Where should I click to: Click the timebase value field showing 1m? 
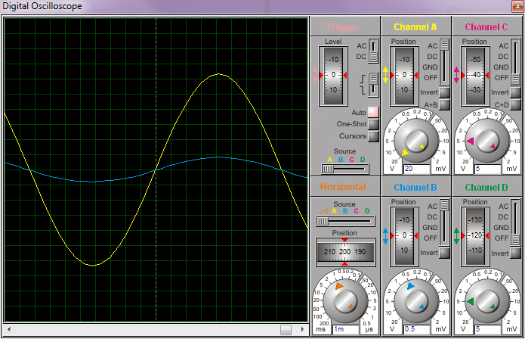[x=345, y=329]
